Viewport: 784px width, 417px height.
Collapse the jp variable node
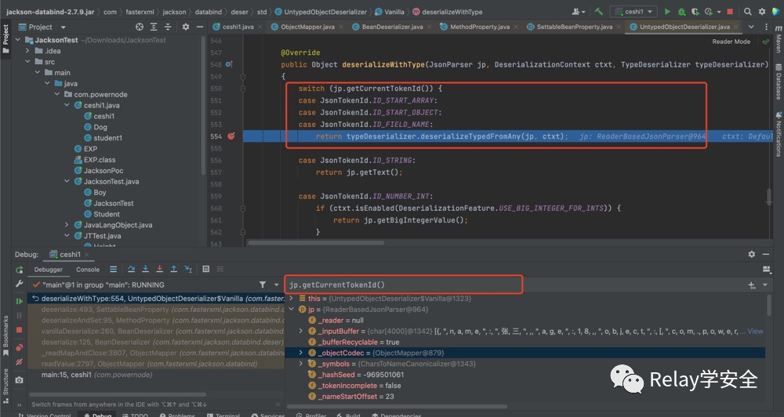(x=291, y=309)
